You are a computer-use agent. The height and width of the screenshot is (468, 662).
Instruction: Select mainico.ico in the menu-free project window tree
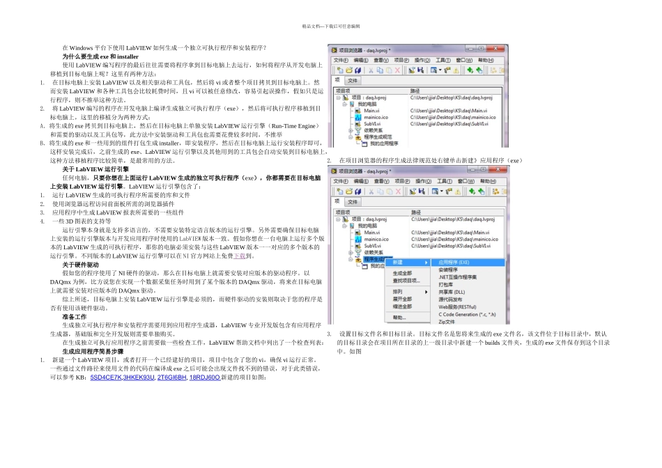pos(376,117)
